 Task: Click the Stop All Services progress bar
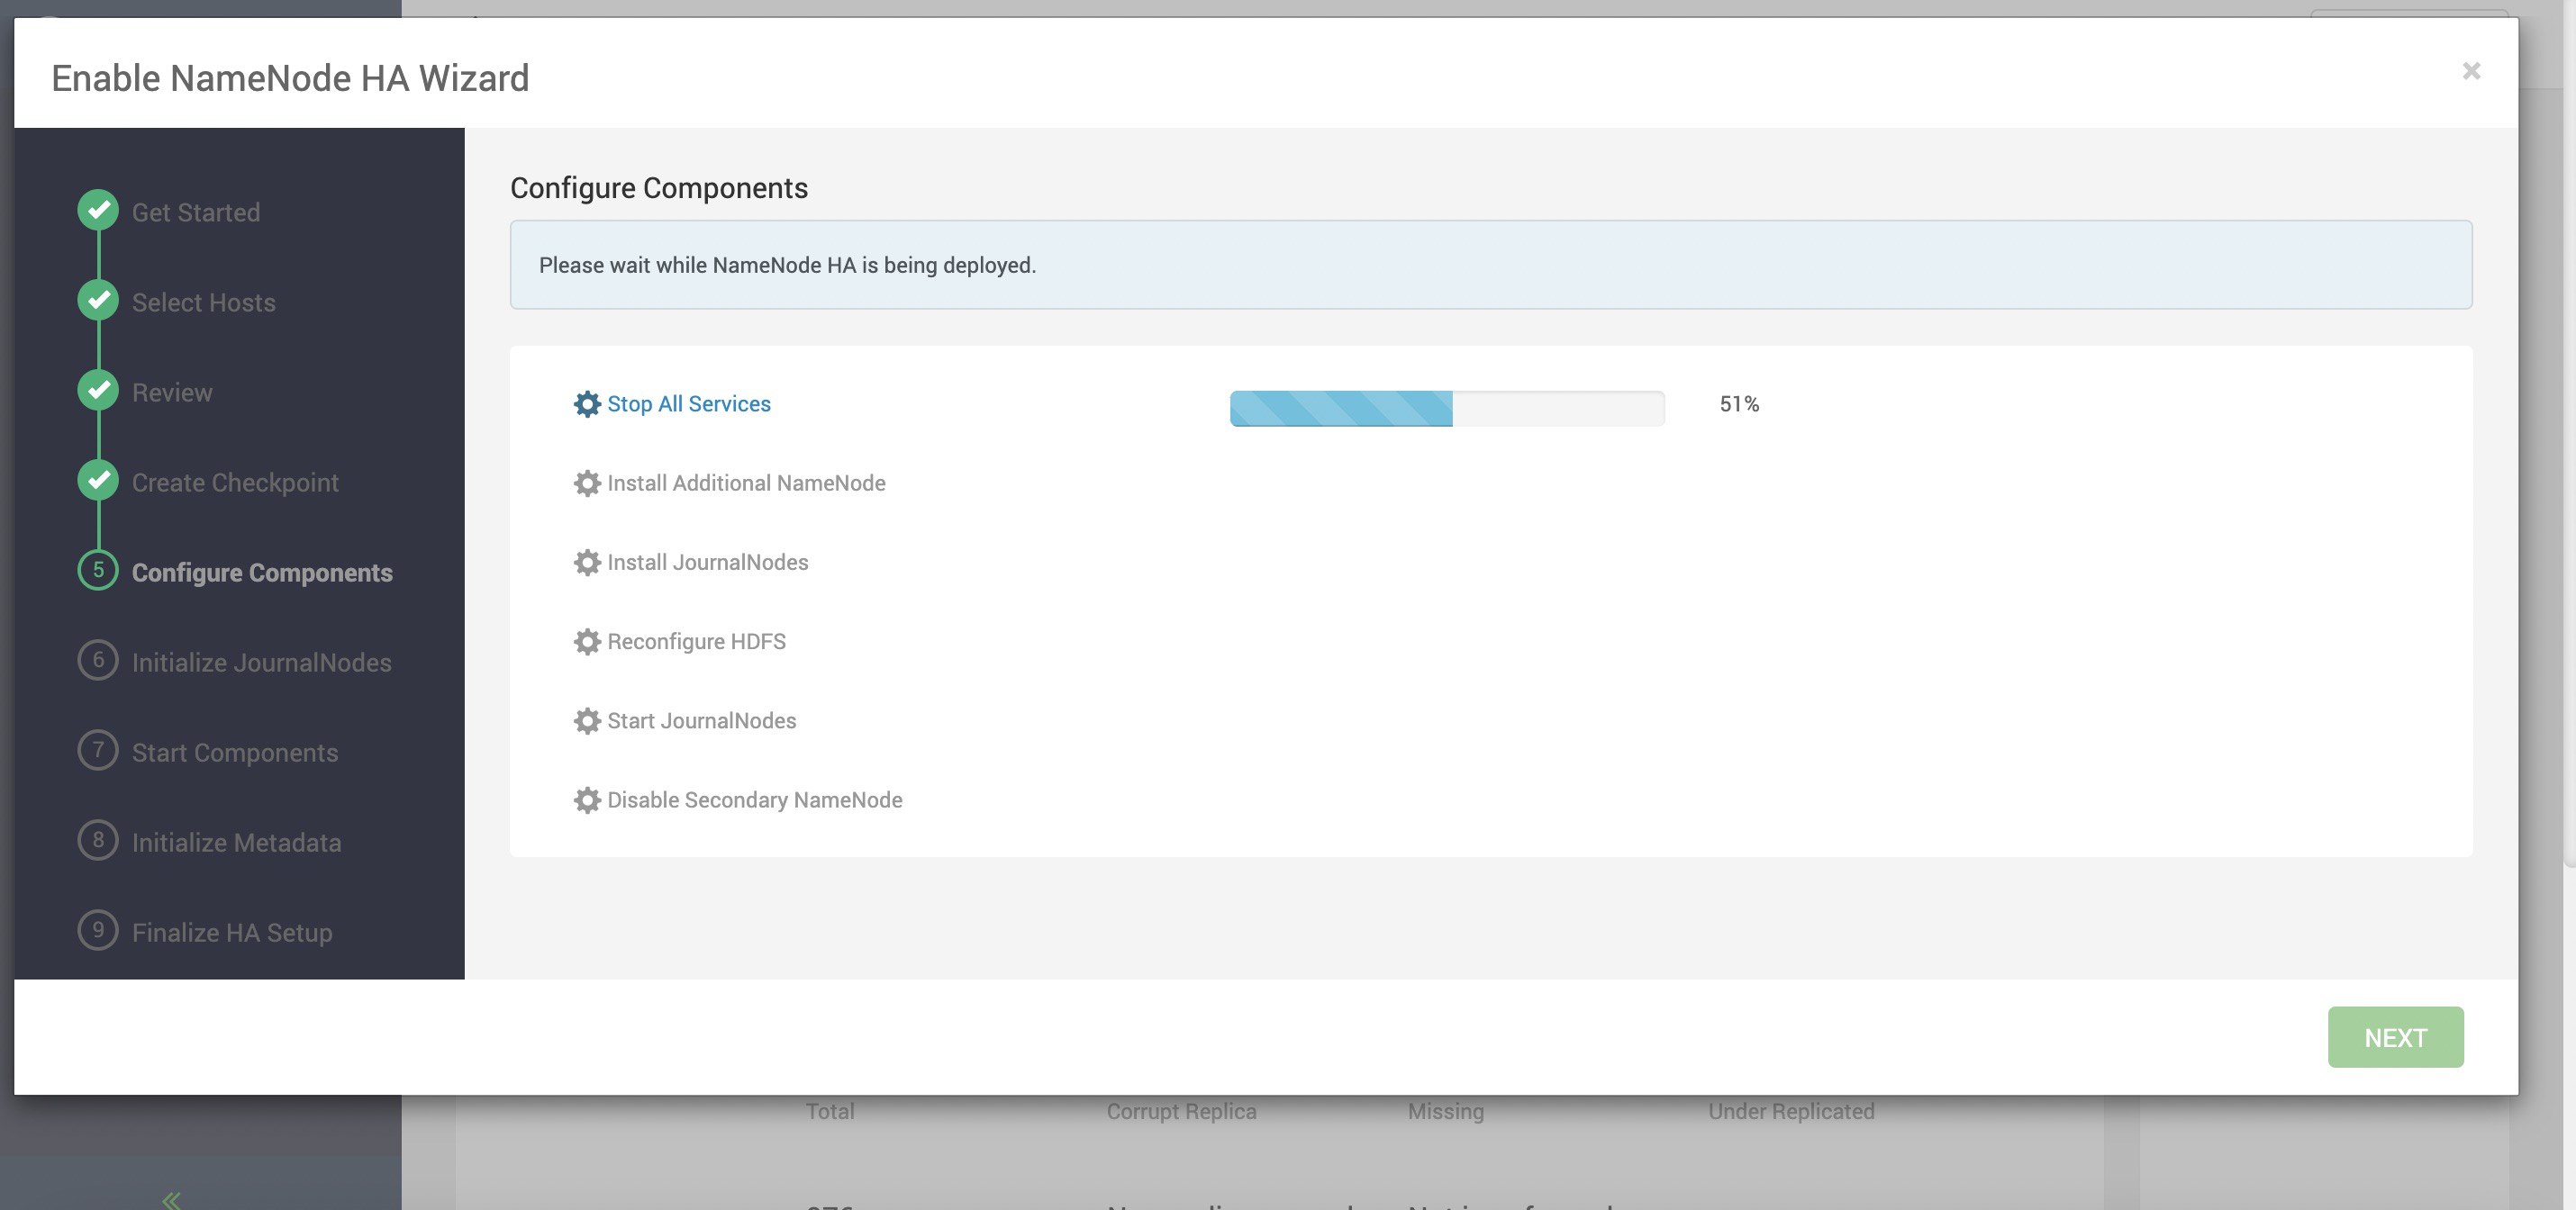[1447, 409]
